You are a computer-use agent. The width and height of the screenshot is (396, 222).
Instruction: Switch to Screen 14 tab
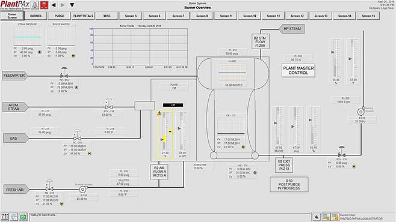pos(345,16)
